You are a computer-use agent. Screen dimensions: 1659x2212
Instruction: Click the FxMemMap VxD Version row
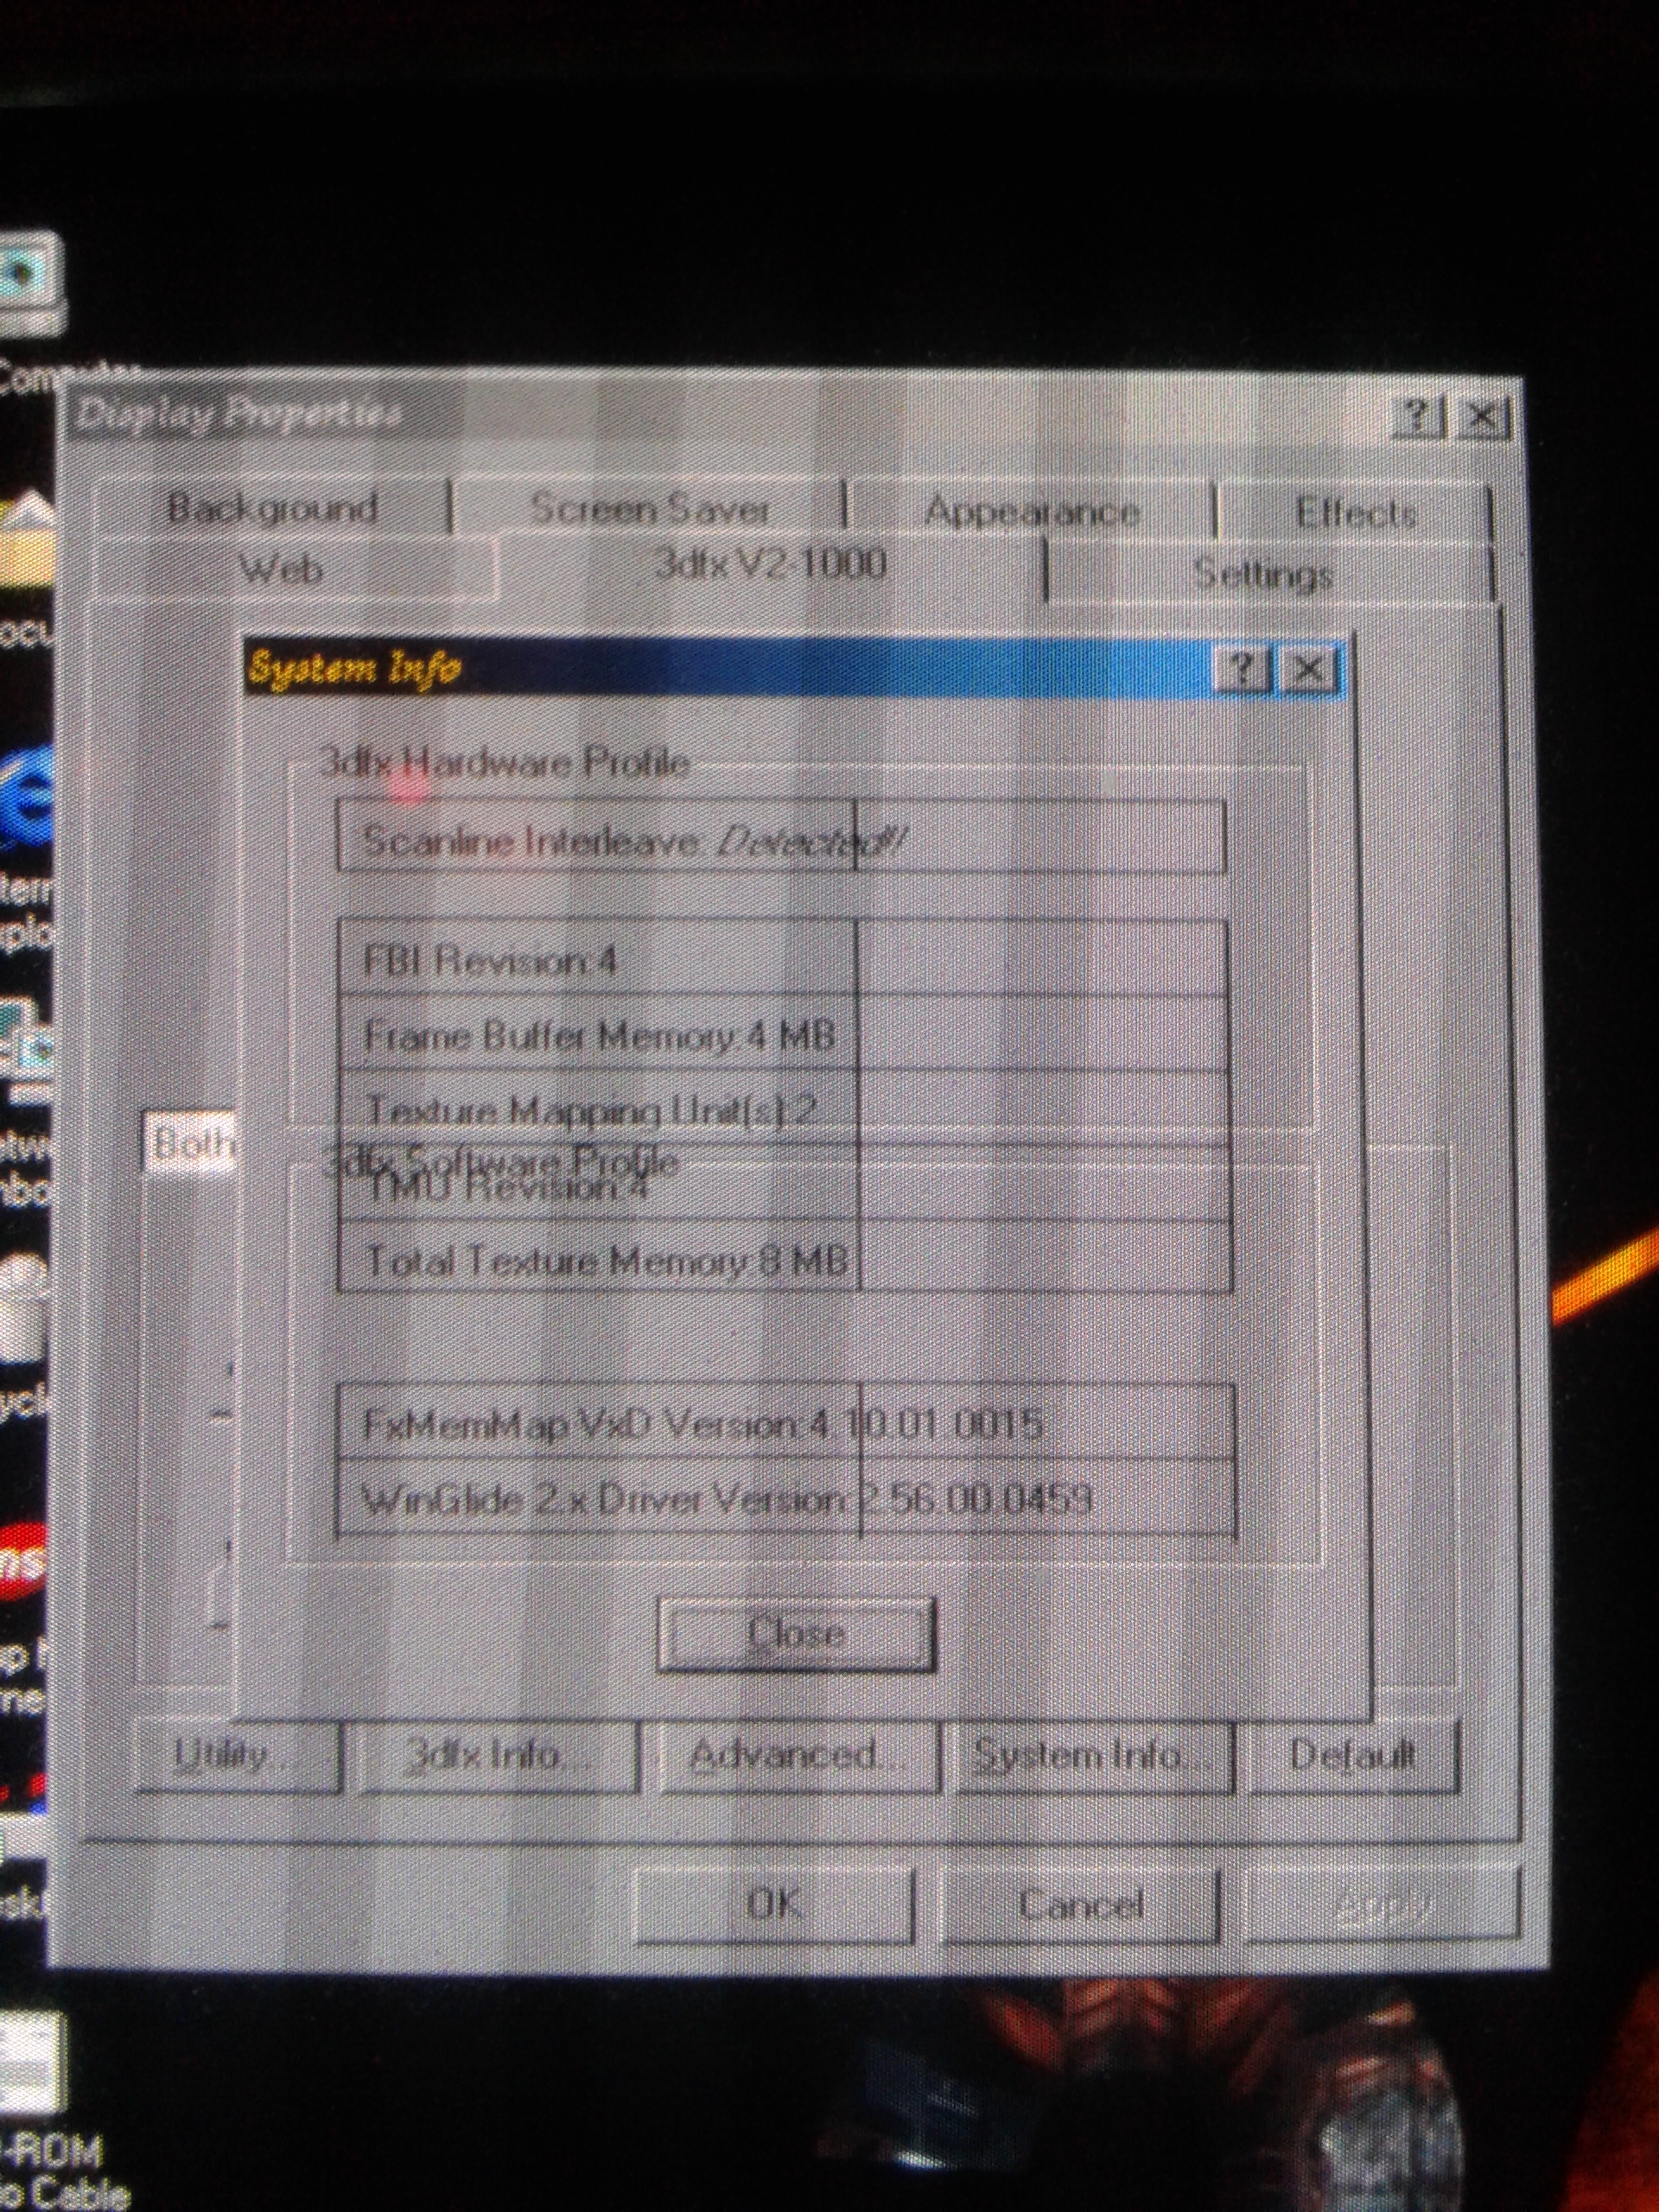(x=786, y=1422)
